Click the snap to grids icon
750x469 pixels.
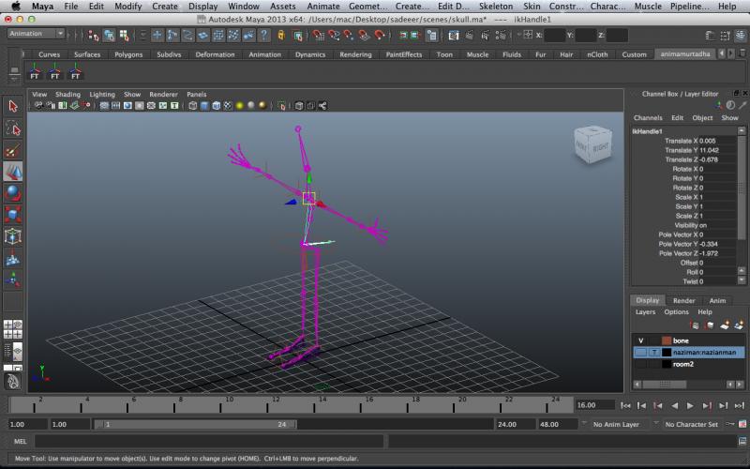319,36
